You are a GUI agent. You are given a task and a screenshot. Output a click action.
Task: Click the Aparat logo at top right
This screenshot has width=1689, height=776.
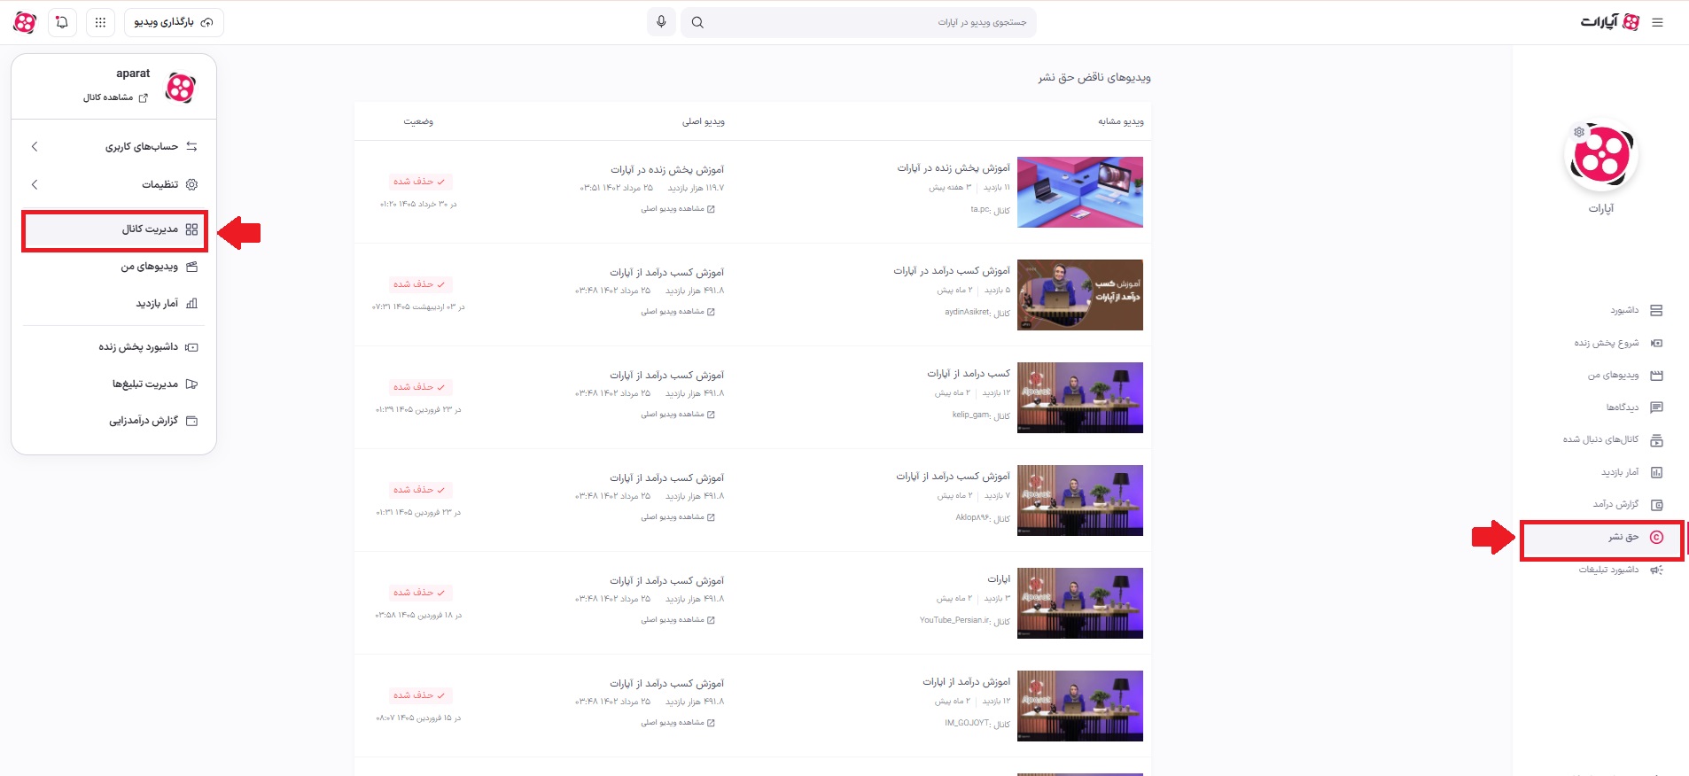[1609, 22]
